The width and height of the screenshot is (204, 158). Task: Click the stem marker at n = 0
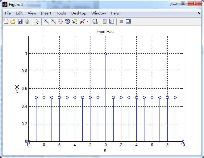click(106, 54)
